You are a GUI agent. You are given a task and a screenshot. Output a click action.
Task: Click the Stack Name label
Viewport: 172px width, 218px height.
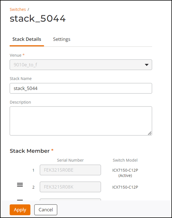[21, 79]
